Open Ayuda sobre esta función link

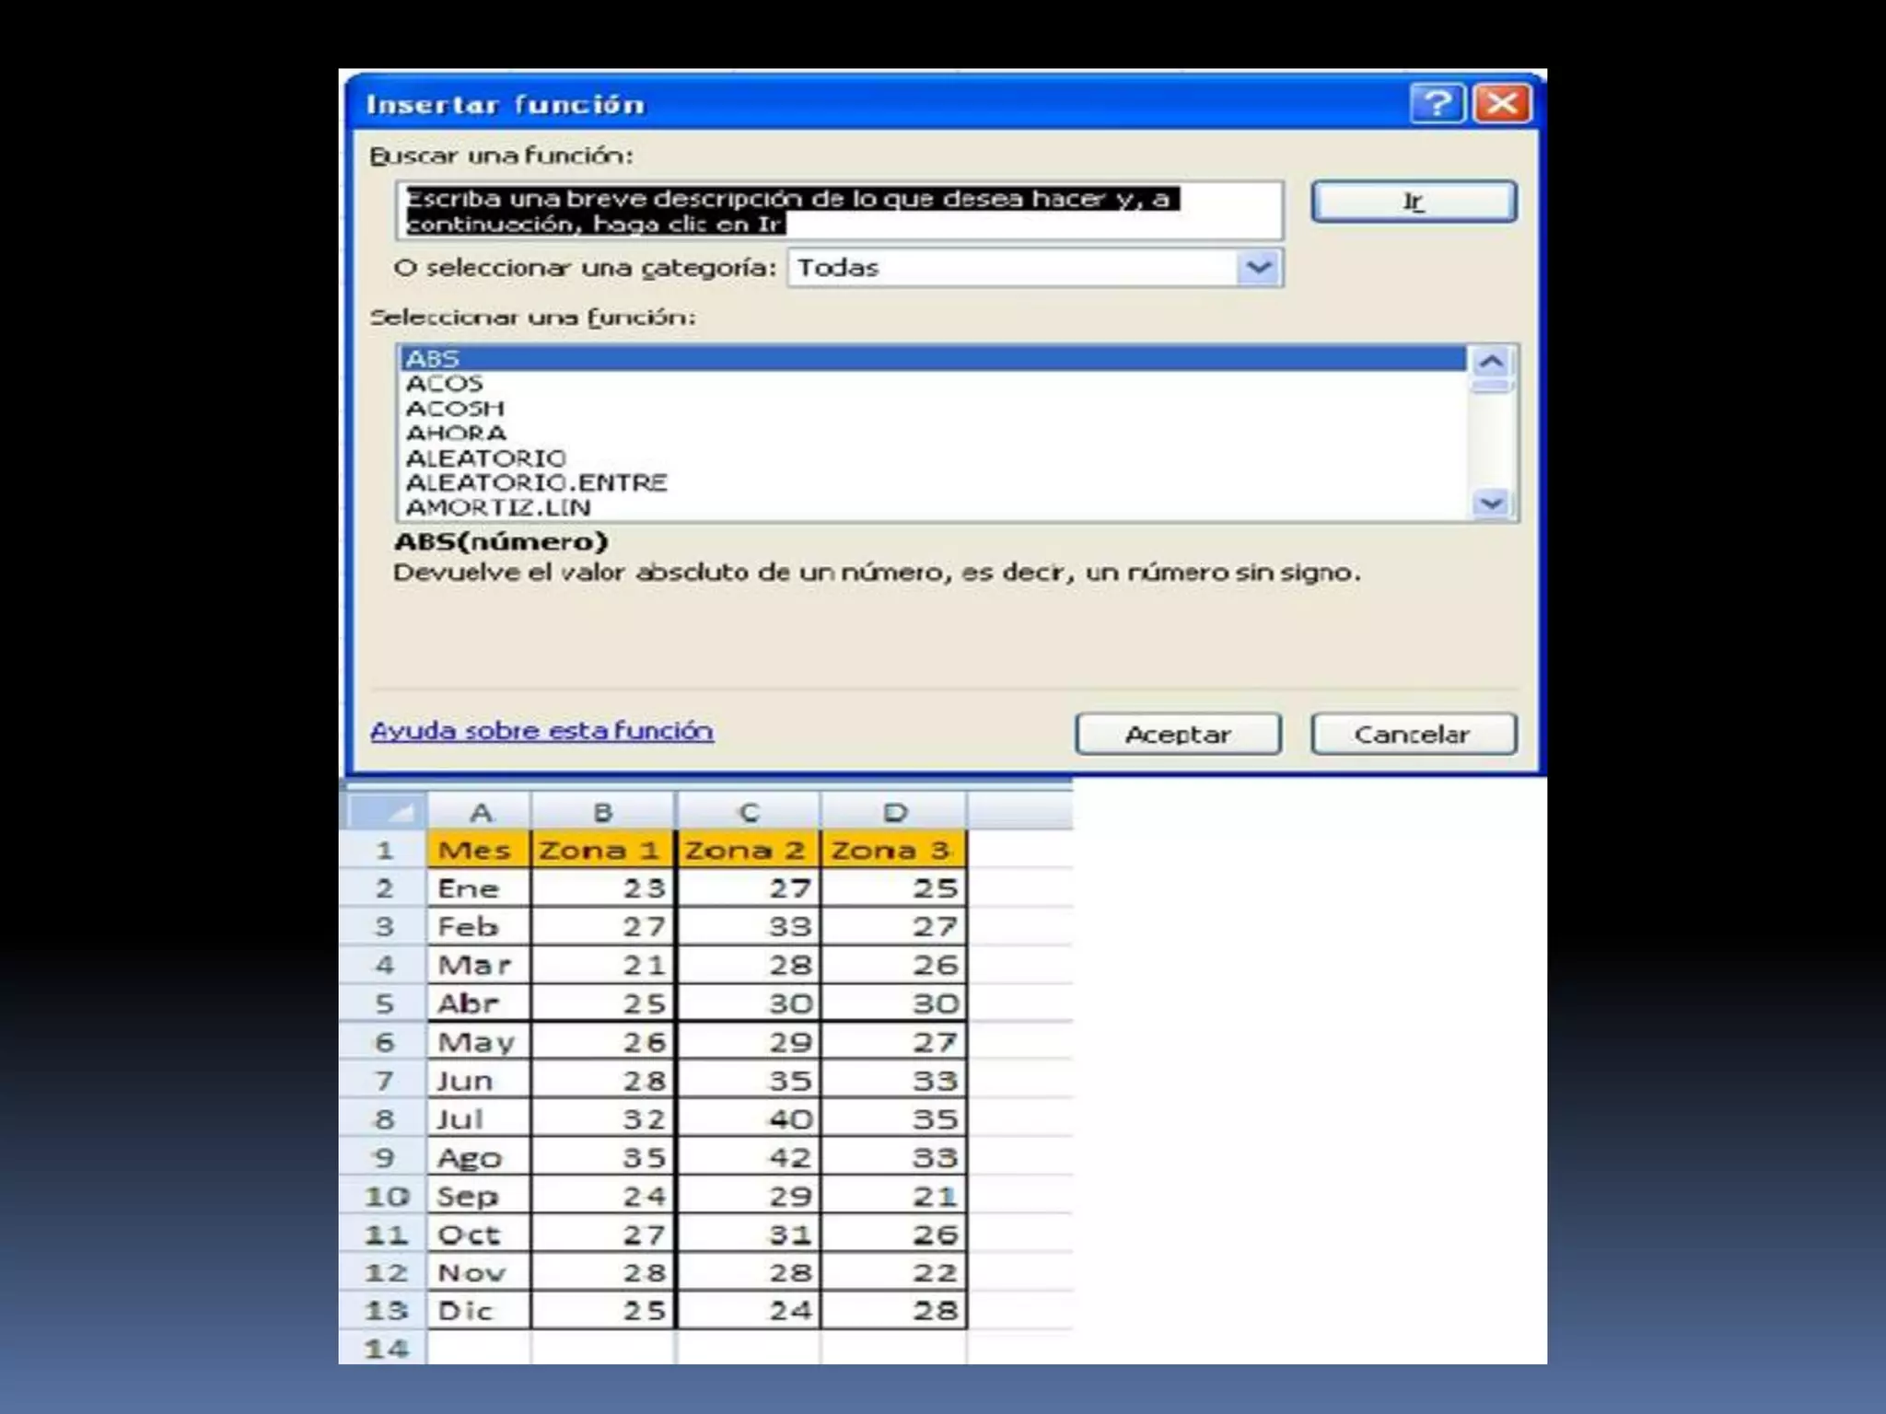(x=541, y=731)
